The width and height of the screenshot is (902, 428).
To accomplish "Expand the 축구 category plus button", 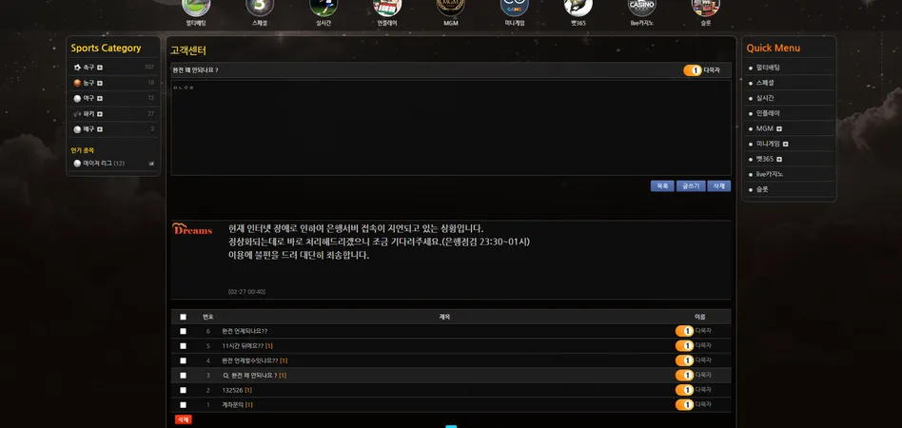I will coord(100,68).
